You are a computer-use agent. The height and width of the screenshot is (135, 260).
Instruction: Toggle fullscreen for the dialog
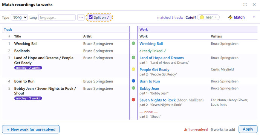click(245, 4)
